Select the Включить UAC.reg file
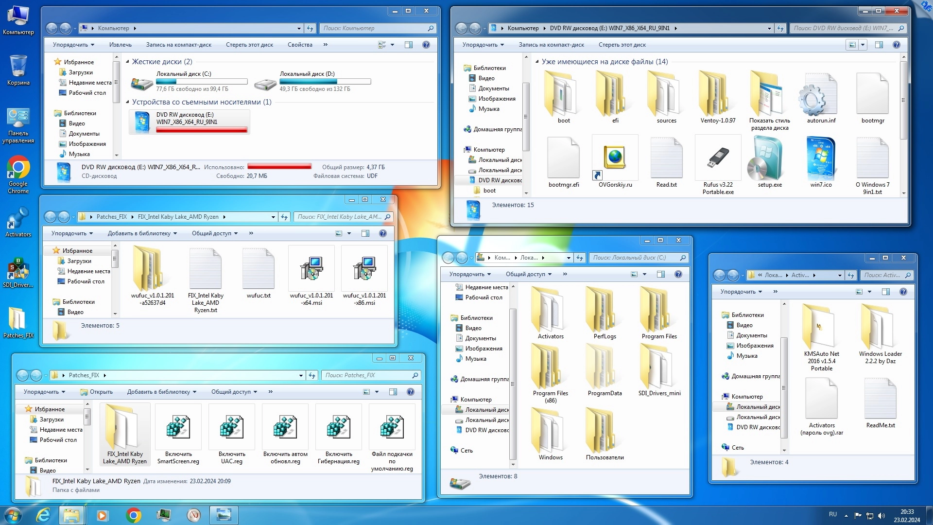Screen dimensions: 933x525 (232, 427)
